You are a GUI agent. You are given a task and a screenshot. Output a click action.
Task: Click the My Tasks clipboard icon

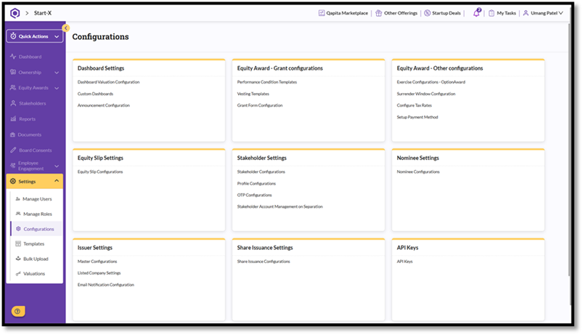click(492, 13)
